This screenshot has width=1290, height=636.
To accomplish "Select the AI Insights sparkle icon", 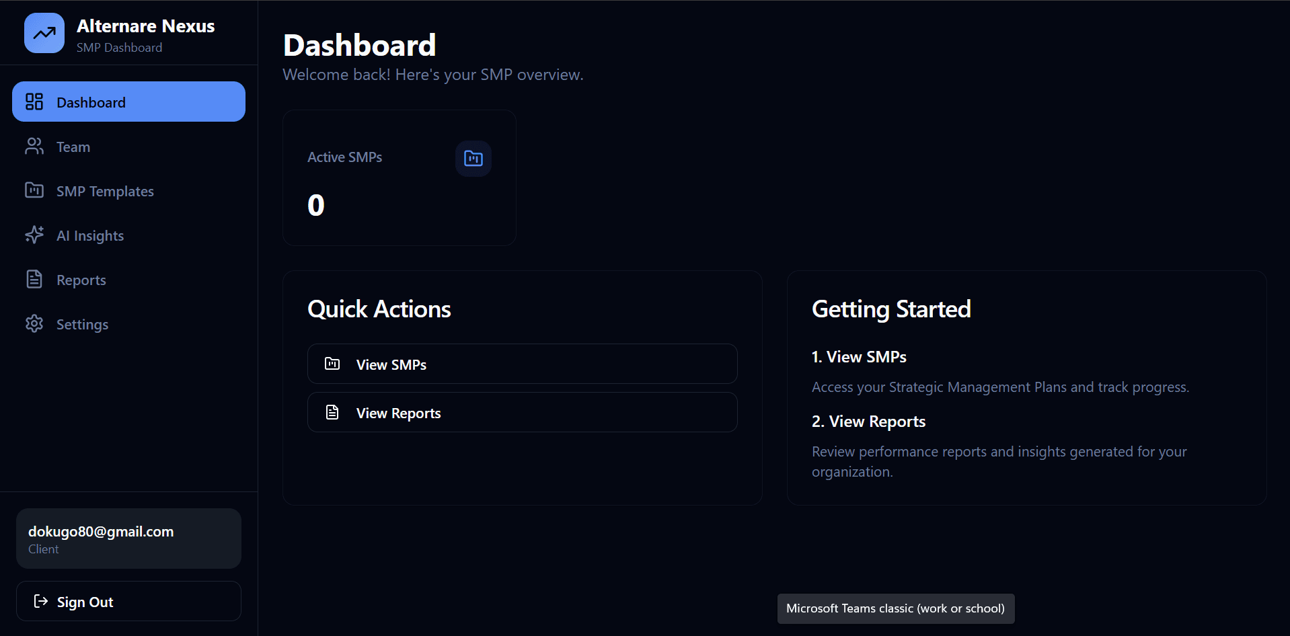I will [x=34, y=235].
